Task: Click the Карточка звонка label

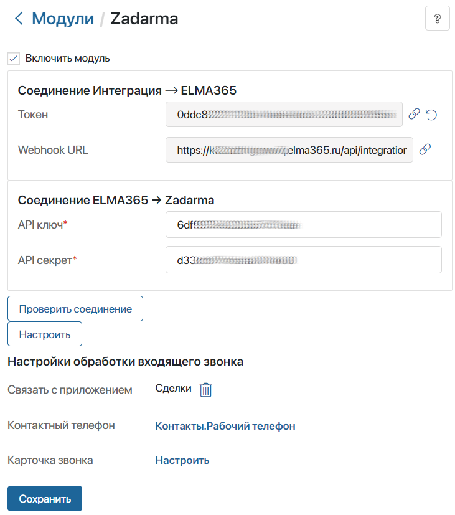Action: click(x=50, y=460)
